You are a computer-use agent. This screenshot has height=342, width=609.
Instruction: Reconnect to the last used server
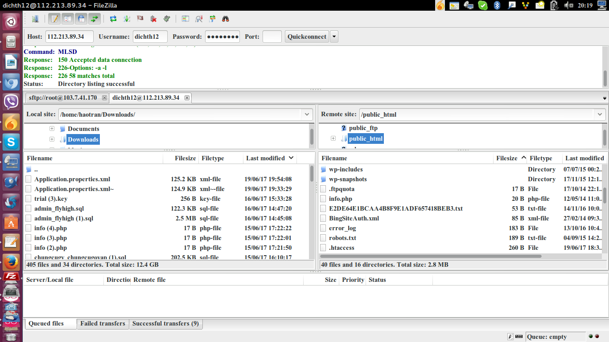click(167, 19)
